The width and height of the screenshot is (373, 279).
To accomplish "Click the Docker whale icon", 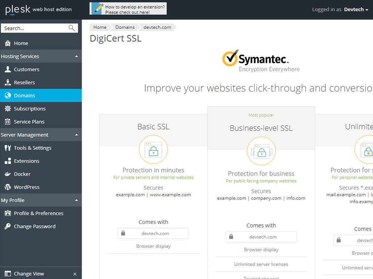I will point(8,174).
